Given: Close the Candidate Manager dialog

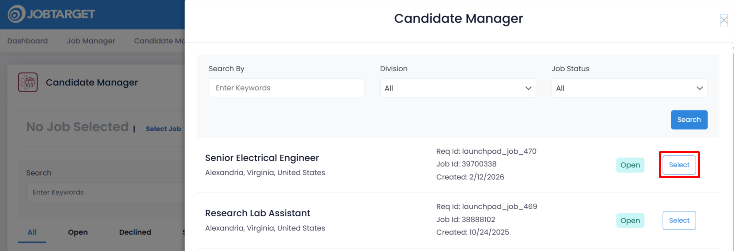Looking at the screenshot, I should coord(724,20).
